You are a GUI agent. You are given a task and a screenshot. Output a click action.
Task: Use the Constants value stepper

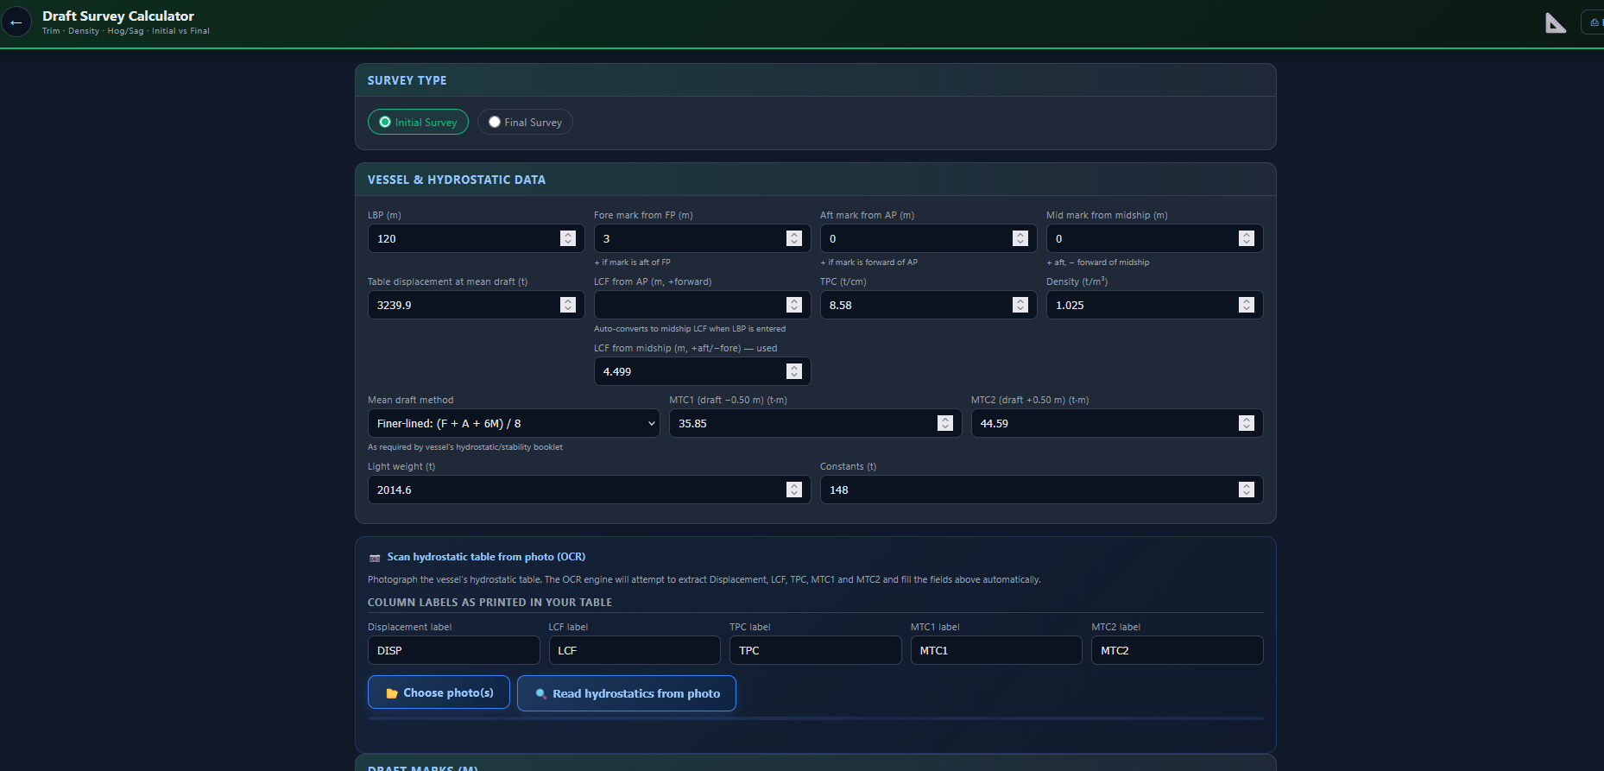tap(1246, 490)
